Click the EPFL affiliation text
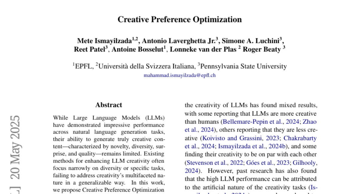 [x=83, y=66]
